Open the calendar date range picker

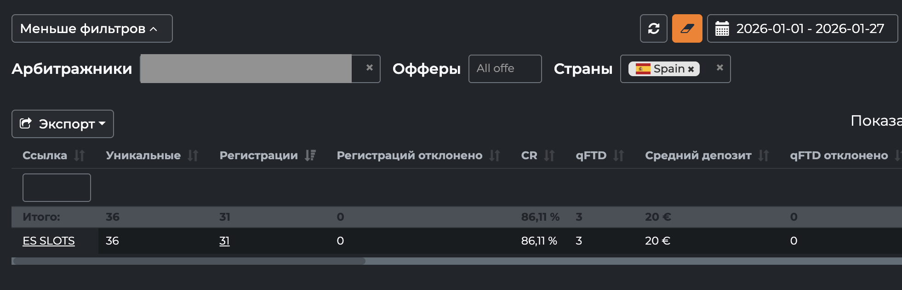[x=802, y=28]
